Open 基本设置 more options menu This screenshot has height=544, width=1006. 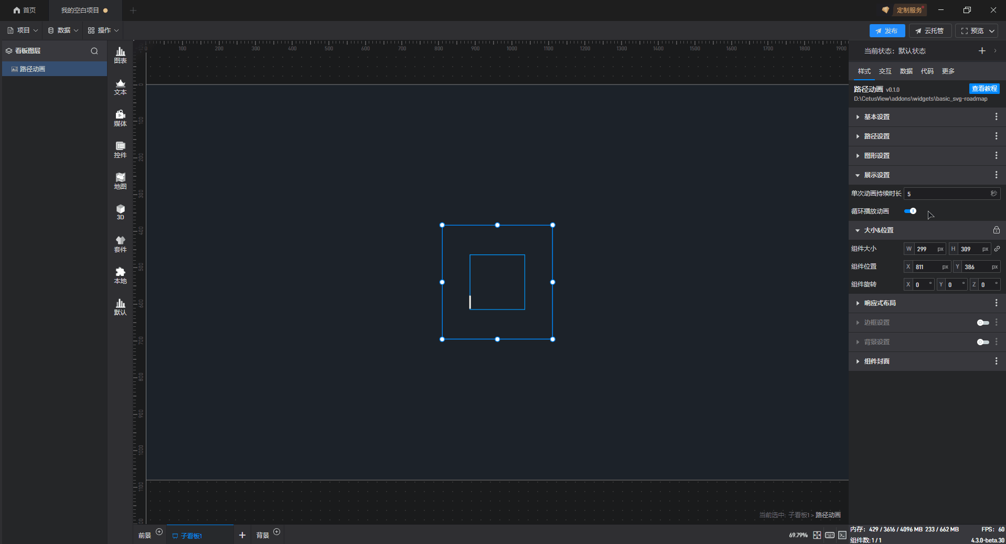(996, 116)
